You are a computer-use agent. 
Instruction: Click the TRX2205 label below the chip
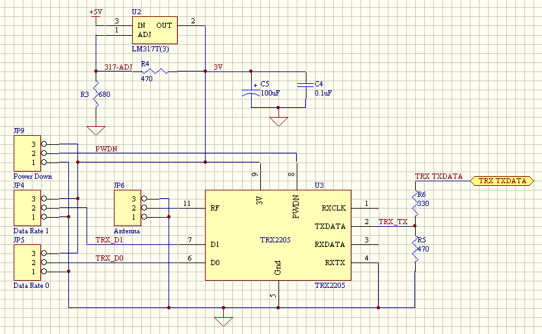point(330,285)
